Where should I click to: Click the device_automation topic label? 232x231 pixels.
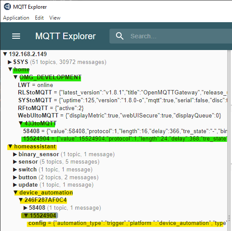click(x=46, y=193)
